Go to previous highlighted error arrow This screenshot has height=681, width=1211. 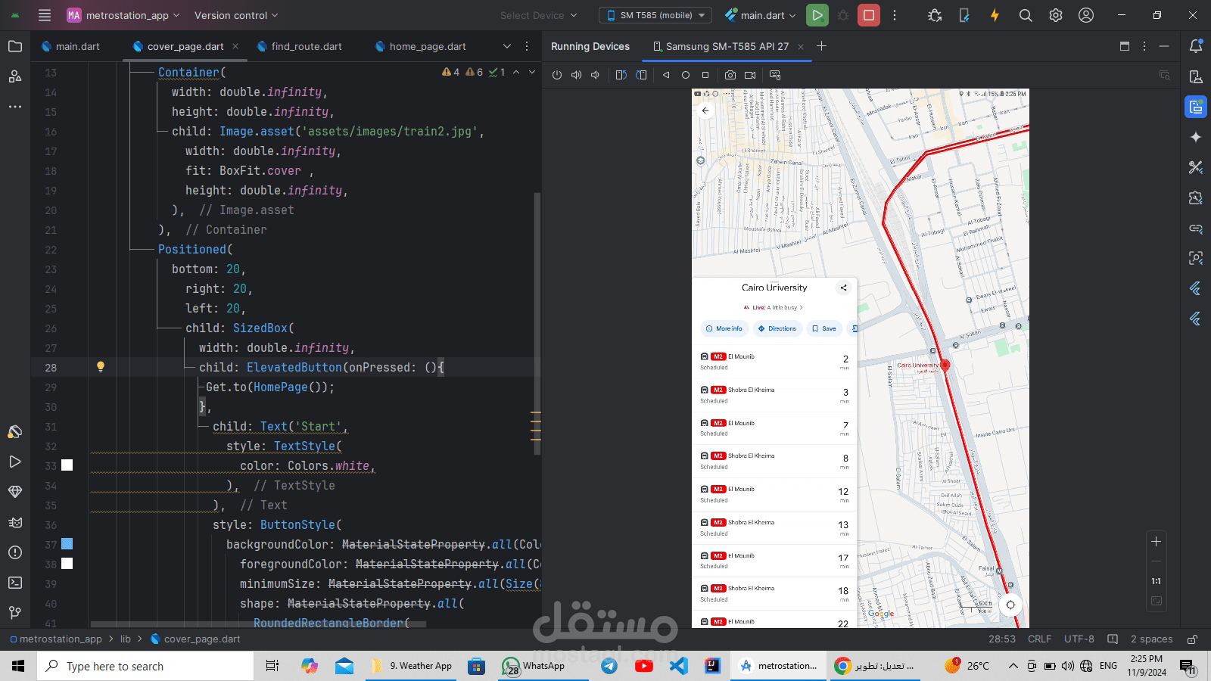point(516,72)
